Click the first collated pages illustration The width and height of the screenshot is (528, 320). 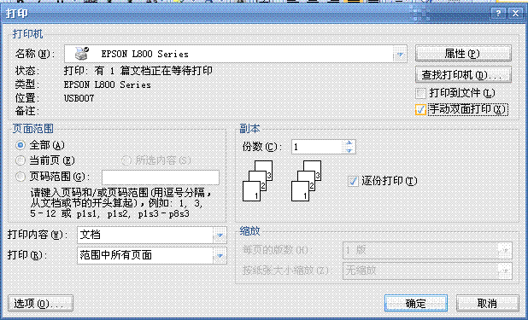tap(258, 181)
